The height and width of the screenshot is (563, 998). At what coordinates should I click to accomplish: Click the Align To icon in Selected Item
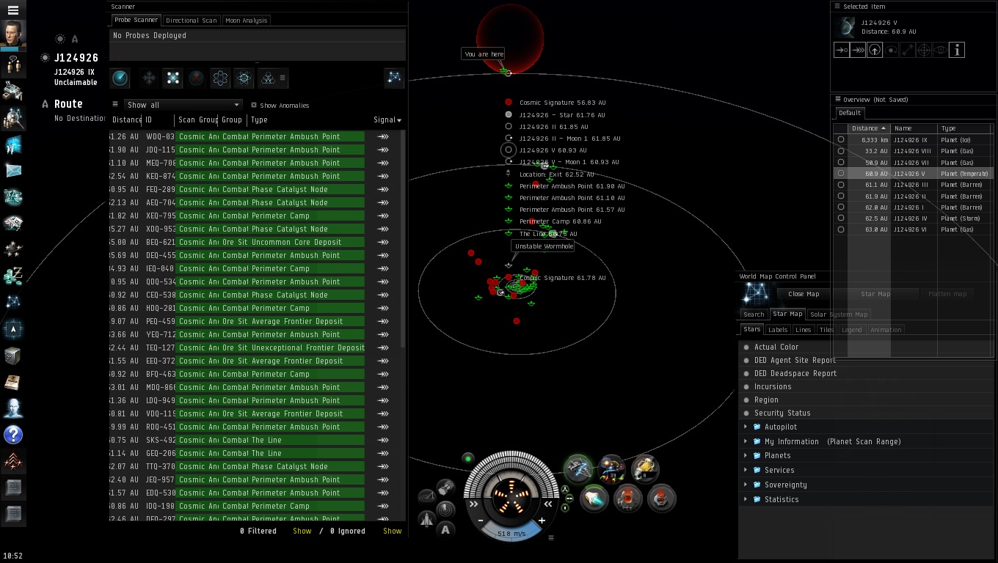(842, 50)
